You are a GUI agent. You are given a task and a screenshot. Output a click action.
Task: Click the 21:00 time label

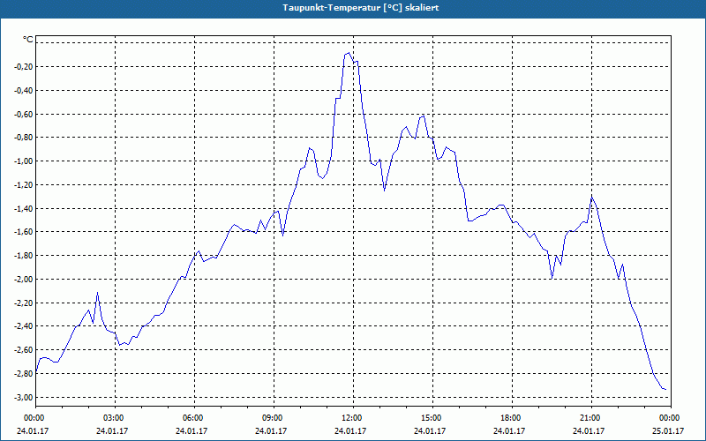591,418
